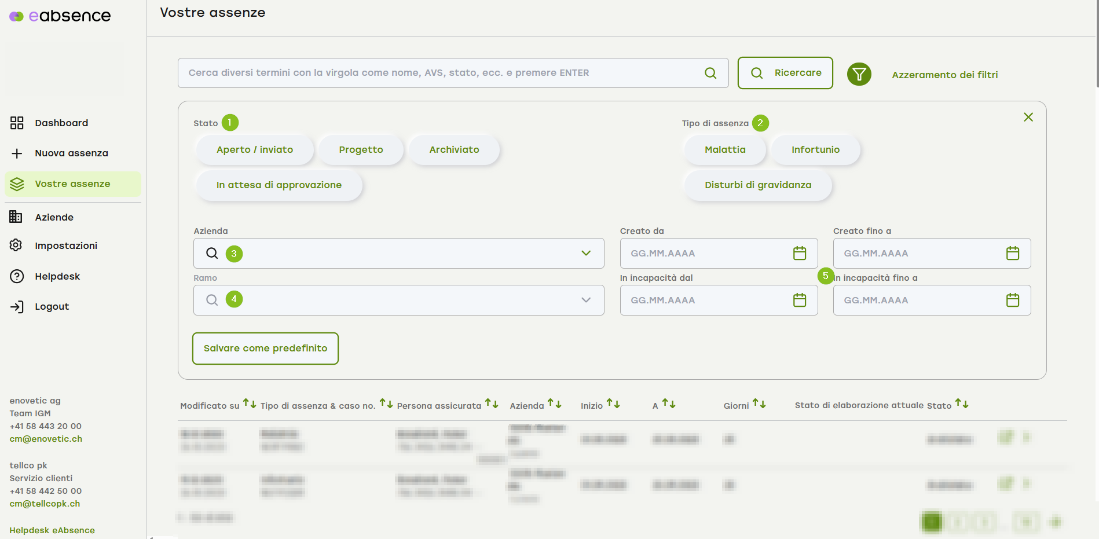Viewport: 1099px width, 539px height.
Task: Click the green funnel filter icon
Action: pyautogui.click(x=859, y=74)
